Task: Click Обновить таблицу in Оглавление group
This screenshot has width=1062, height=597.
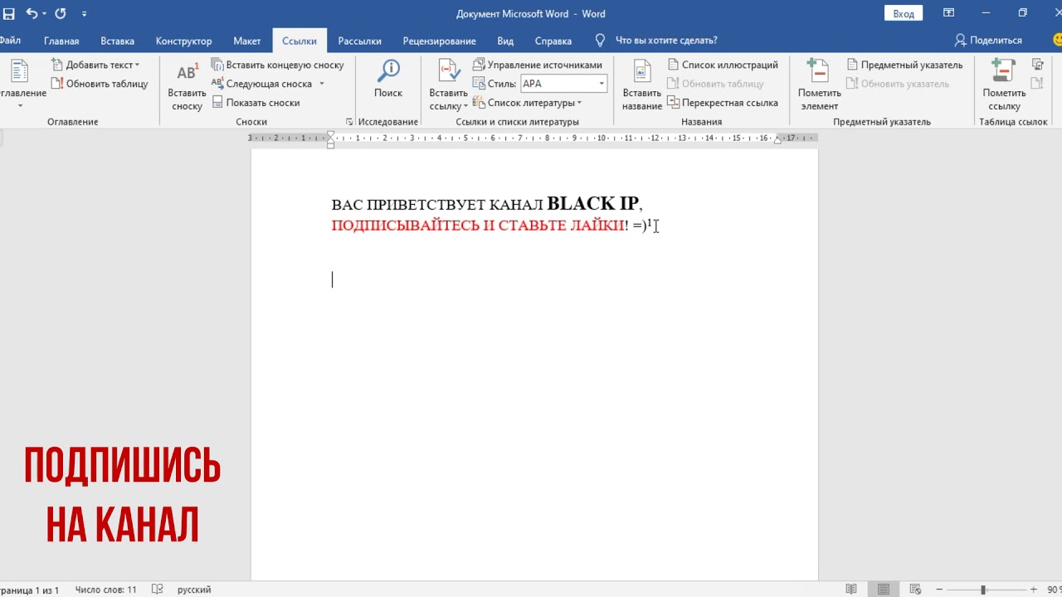Action: click(x=100, y=84)
